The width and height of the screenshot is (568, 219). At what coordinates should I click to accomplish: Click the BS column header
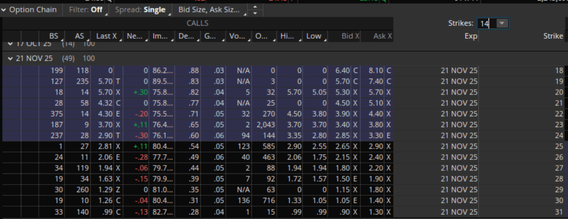pyautogui.click(x=53, y=36)
